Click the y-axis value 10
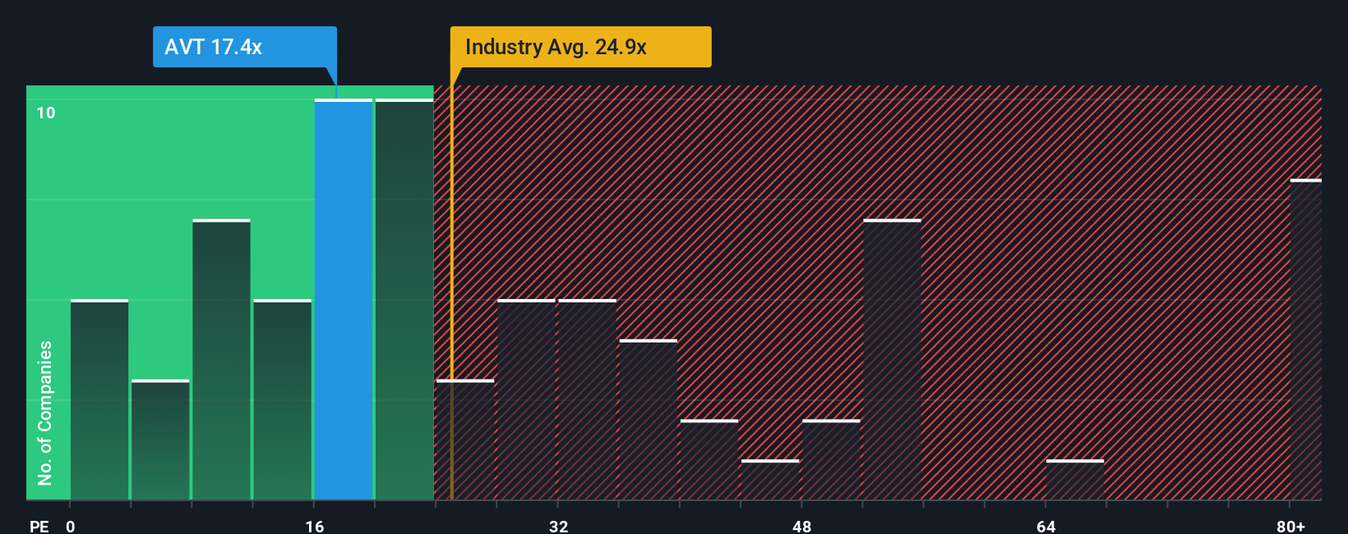Screen dimensions: 1348x534 point(46,113)
